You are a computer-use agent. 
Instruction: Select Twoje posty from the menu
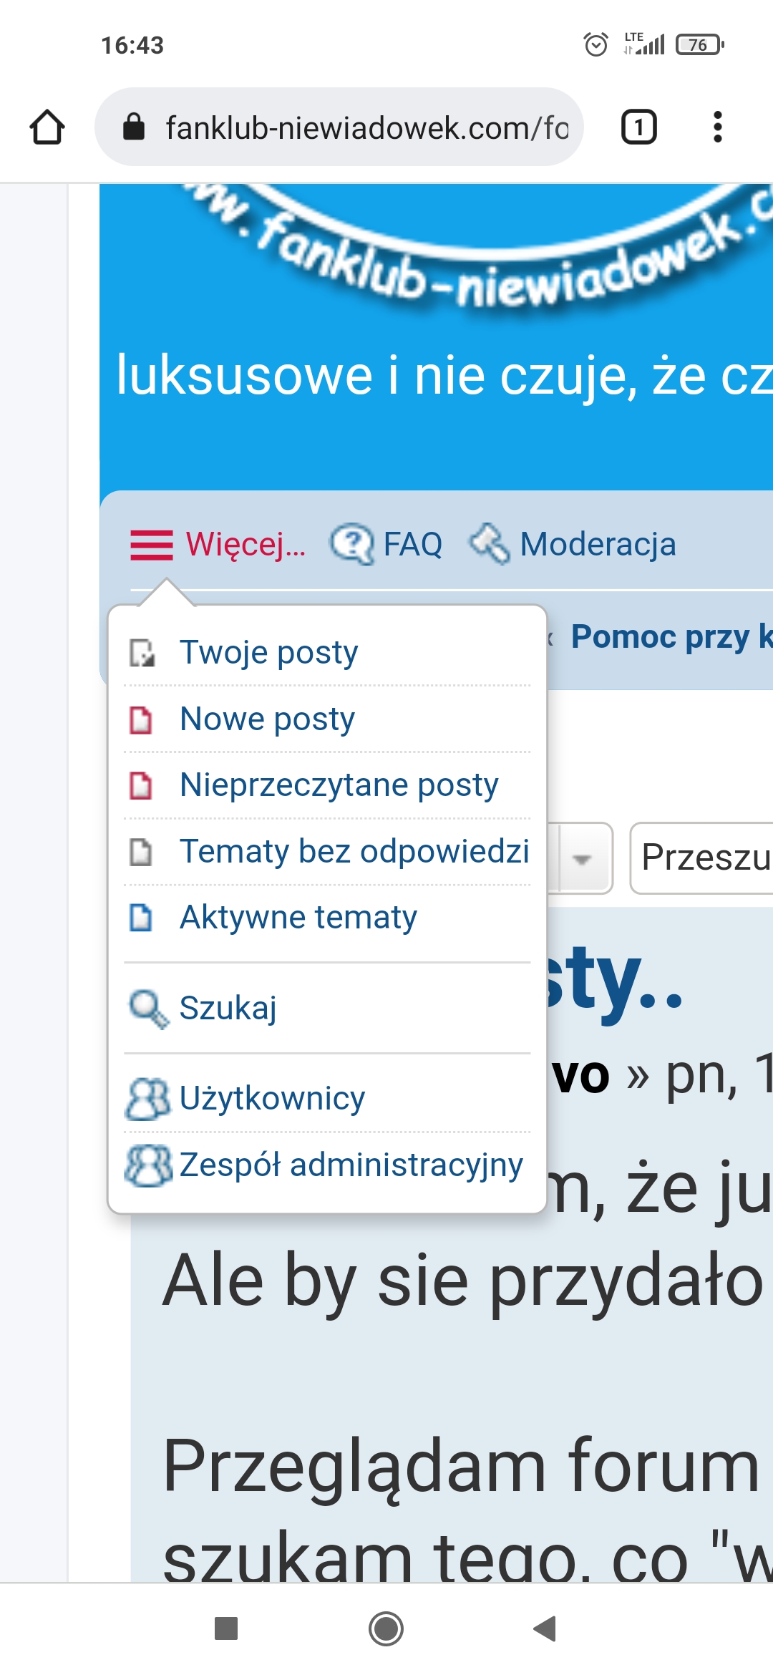pyautogui.click(x=268, y=652)
